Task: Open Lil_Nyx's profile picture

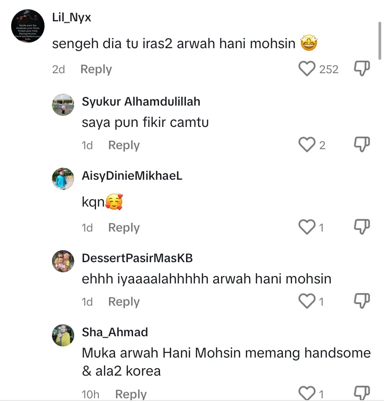Action: click(x=27, y=26)
